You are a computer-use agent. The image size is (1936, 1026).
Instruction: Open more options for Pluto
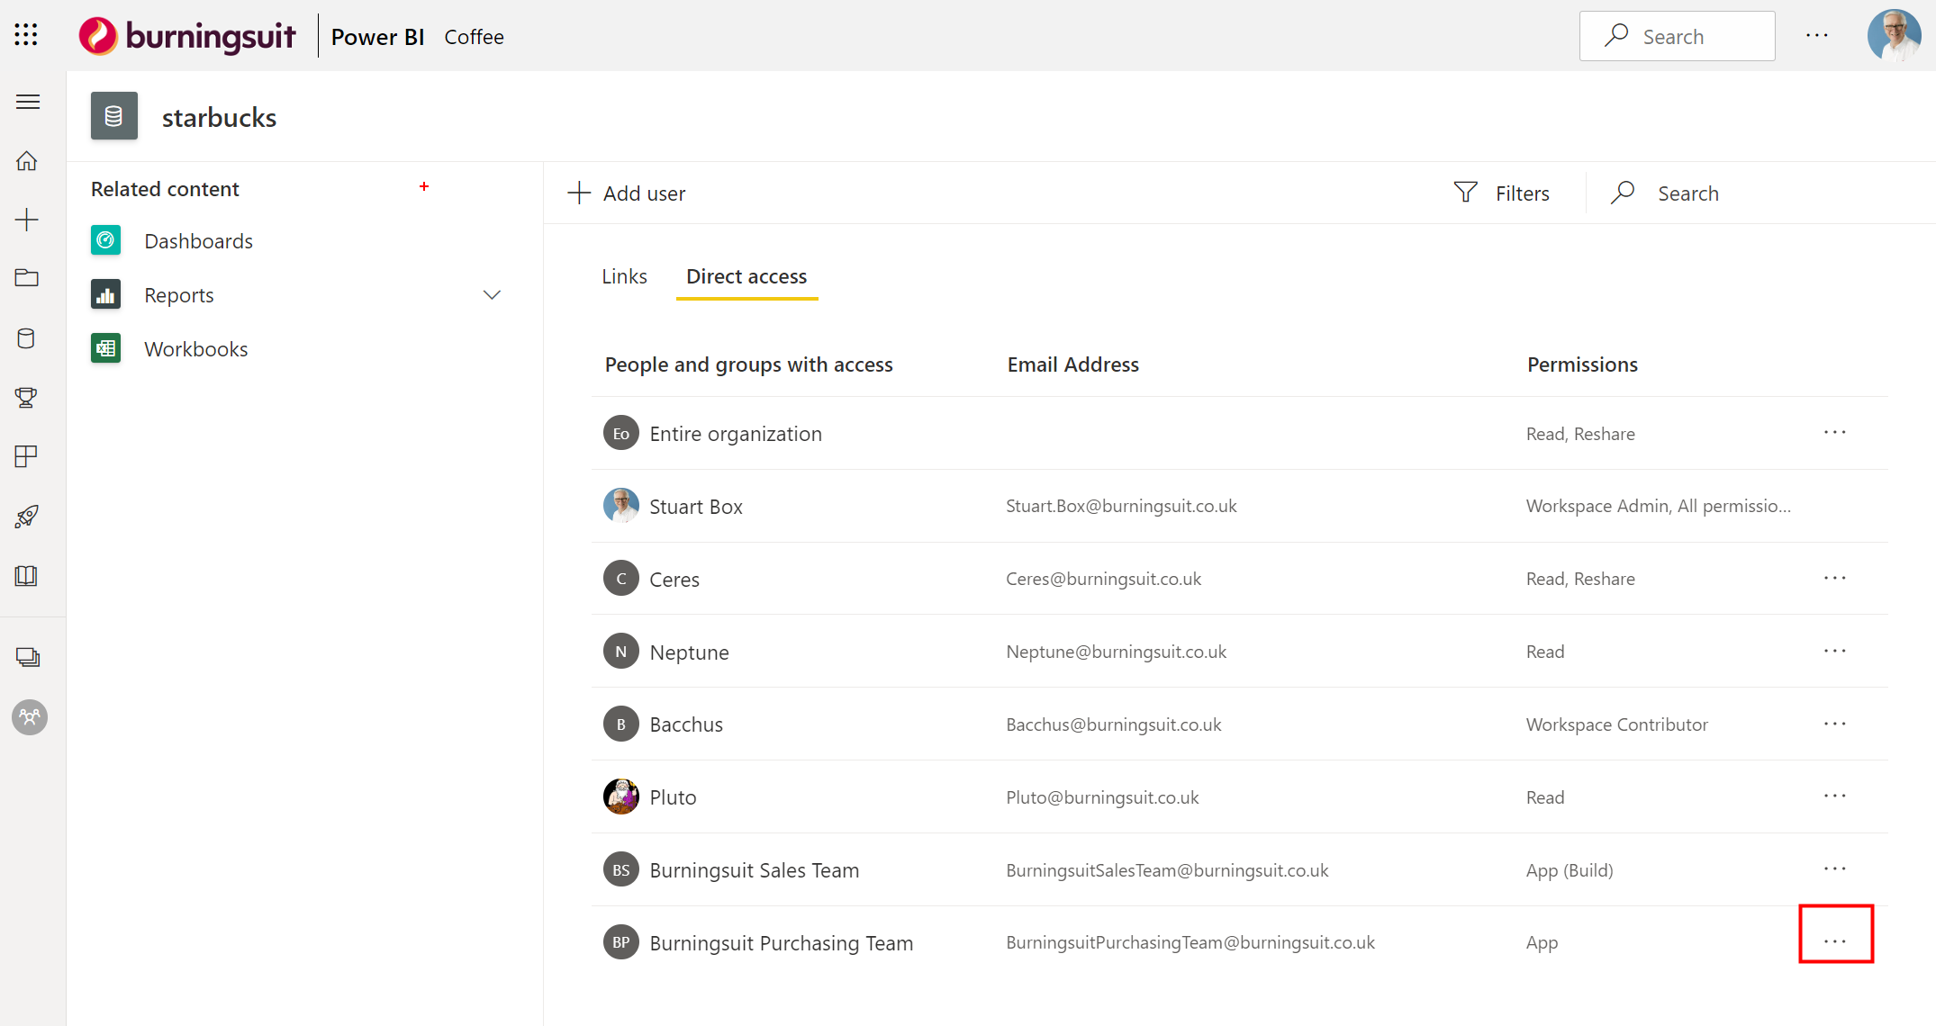pos(1835,796)
